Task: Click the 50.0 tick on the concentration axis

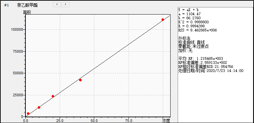Action: point(94,121)
